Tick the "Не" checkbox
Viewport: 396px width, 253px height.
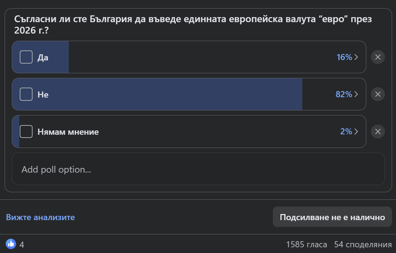point(26,94)
